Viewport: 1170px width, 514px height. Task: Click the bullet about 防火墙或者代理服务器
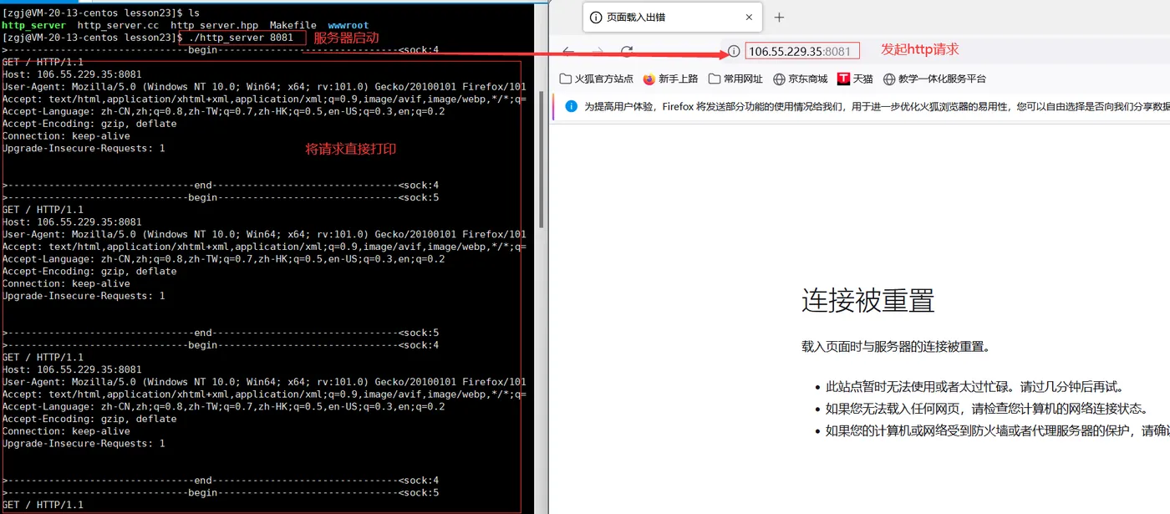(998, 430)
